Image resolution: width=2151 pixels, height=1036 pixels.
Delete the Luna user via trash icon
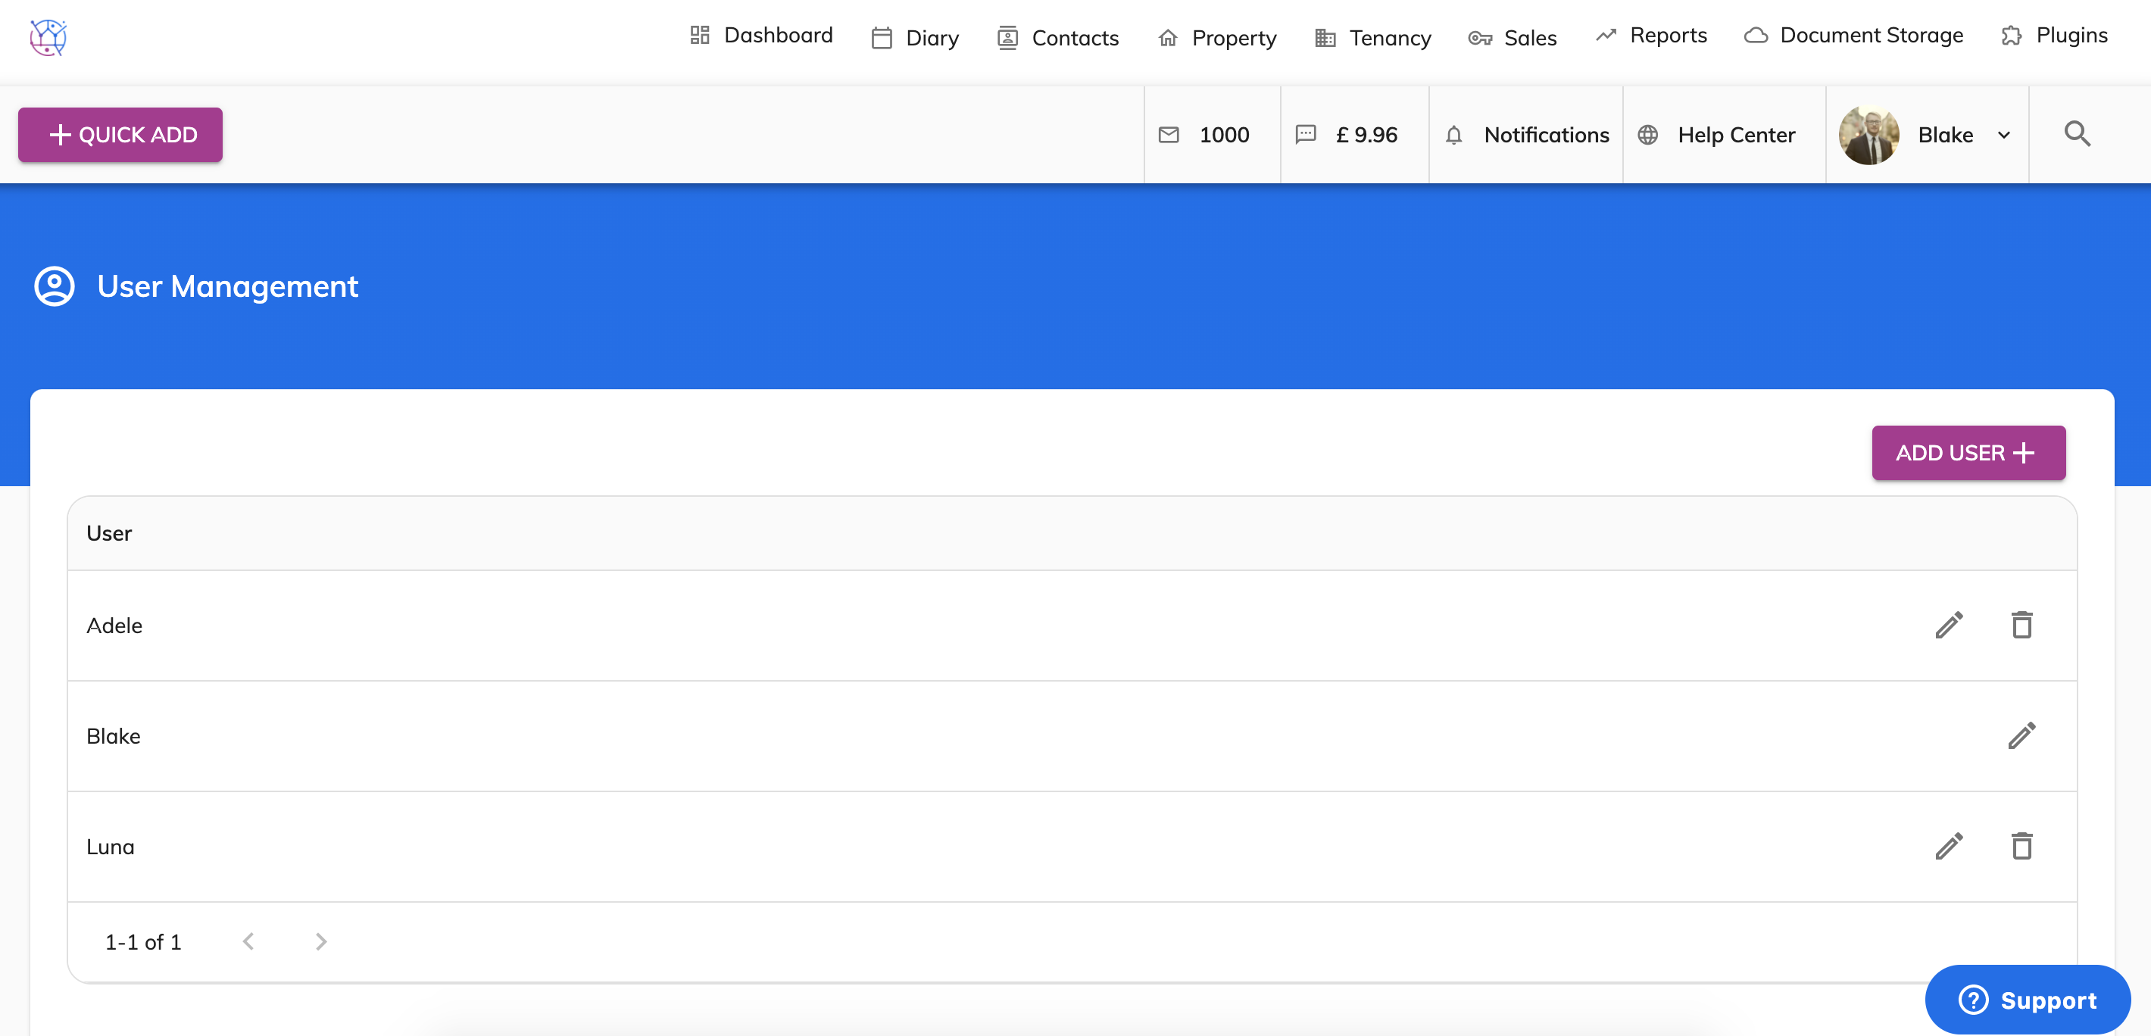2021,846
